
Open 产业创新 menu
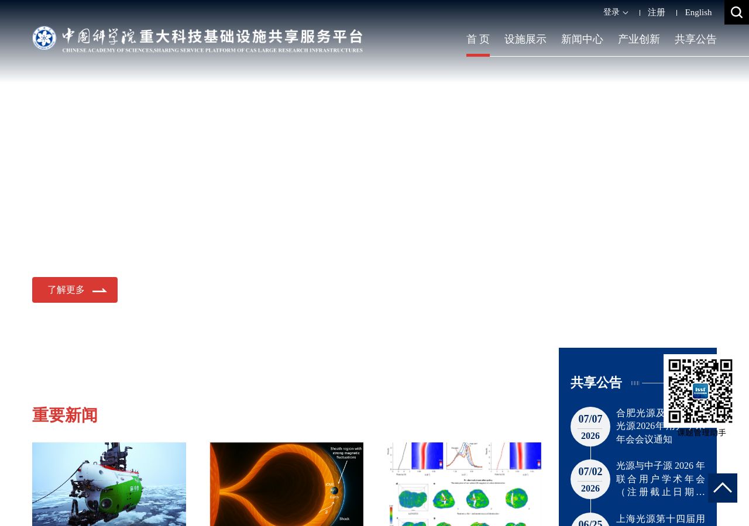pyautogui.click(x=639, y=40)
